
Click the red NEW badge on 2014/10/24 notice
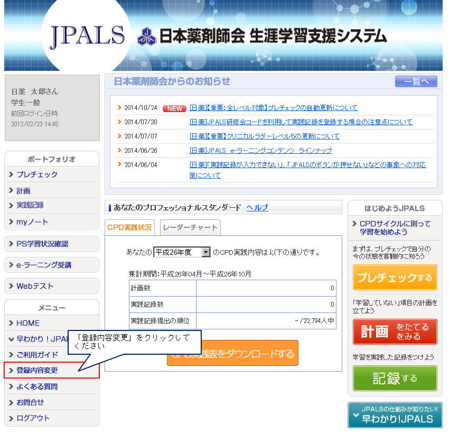click(174, 108)
